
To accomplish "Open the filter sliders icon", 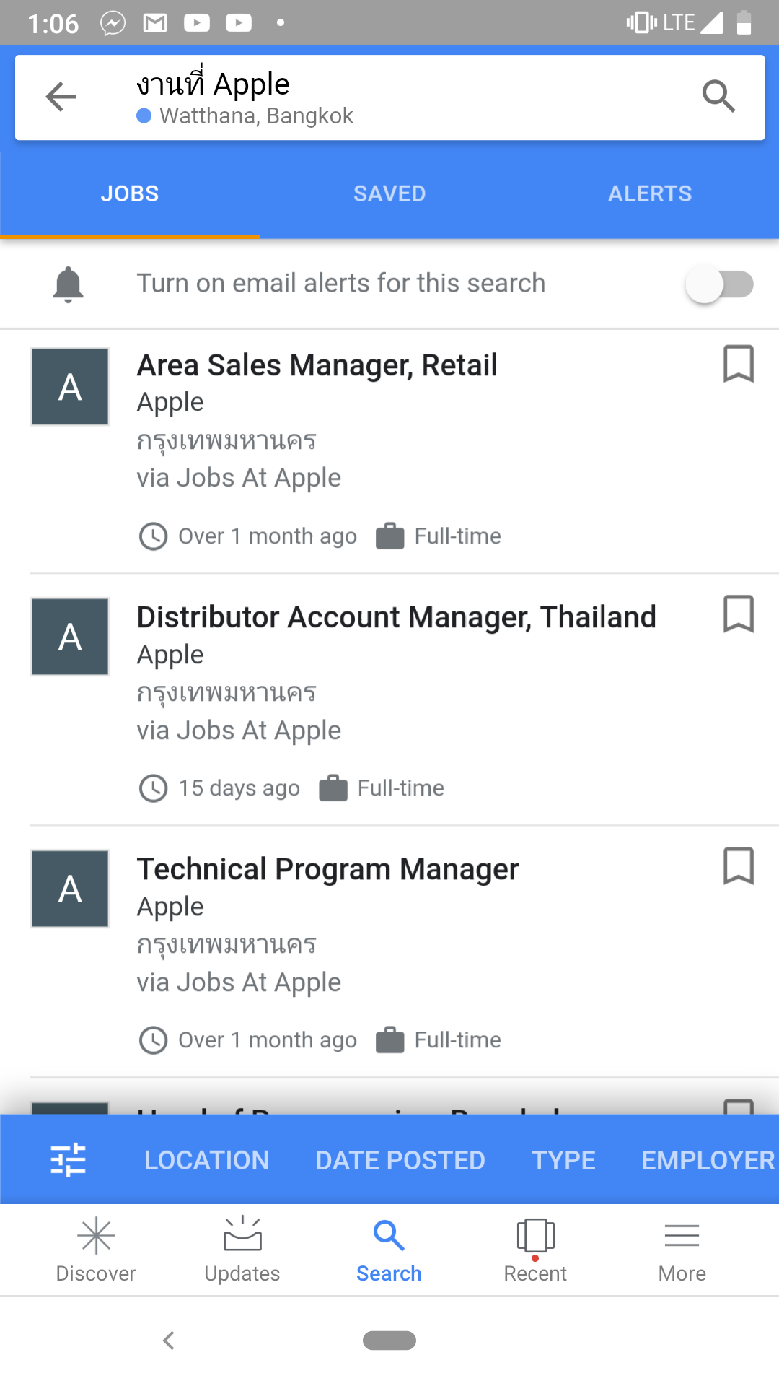I will click(x=69, y=1160).
